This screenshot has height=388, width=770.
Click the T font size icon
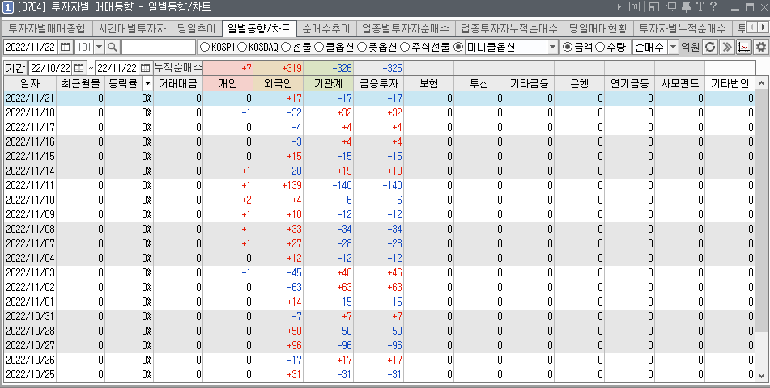700,7
